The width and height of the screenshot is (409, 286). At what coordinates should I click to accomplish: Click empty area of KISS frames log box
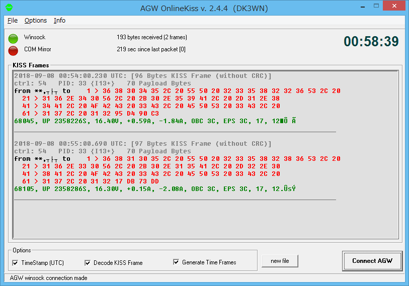point(206,219)
